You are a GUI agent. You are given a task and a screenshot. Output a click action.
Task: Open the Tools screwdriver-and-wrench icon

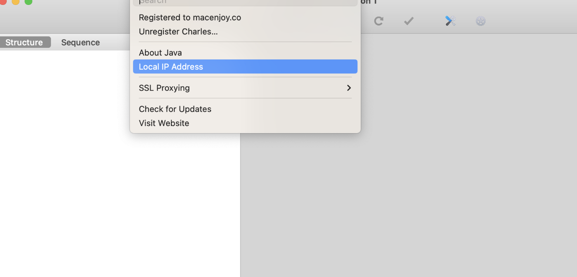tap(450, 21)
